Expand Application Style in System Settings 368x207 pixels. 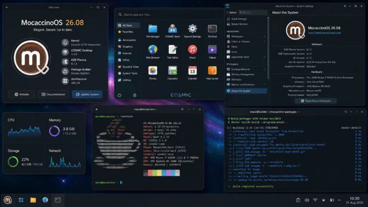pyautogui.click(x=264, y=57)
